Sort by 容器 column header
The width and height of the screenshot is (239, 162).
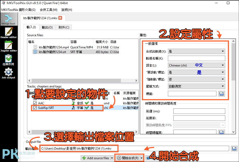pos(81,42)
